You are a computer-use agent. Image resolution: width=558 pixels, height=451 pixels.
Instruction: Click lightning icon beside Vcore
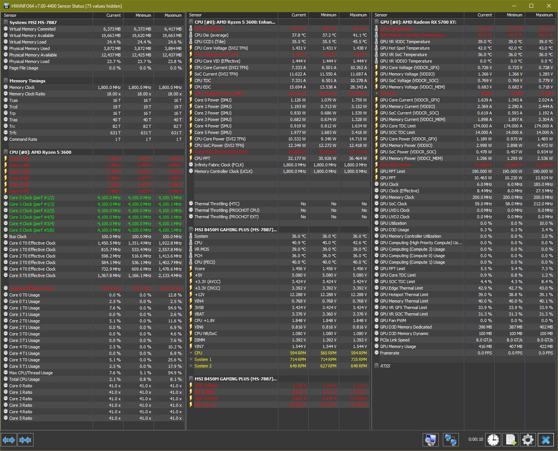191,269
